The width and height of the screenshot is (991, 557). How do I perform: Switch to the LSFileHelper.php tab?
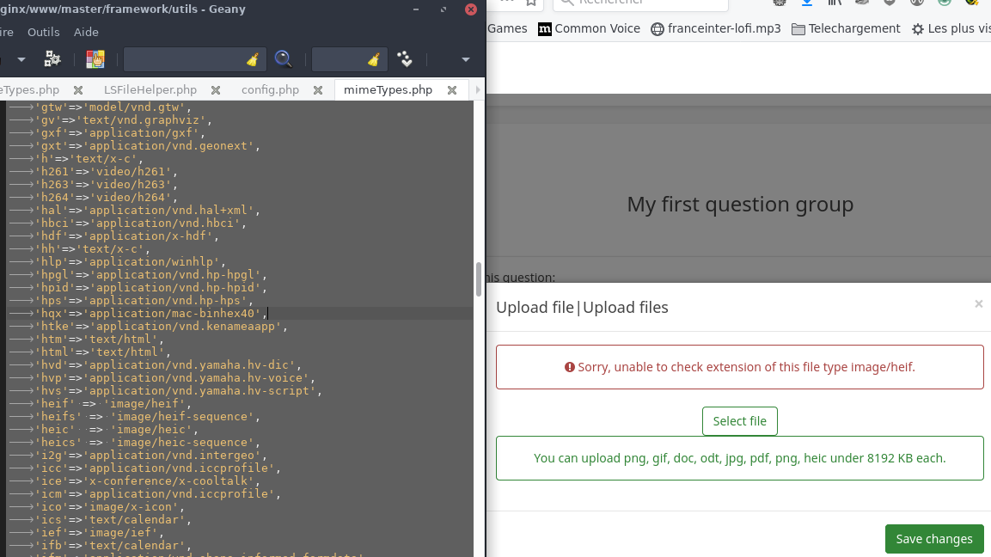150,89
